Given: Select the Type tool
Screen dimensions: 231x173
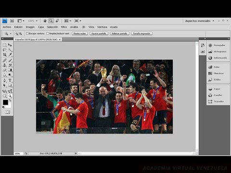Looking at the screenshot, I should (x=10, y=80).
